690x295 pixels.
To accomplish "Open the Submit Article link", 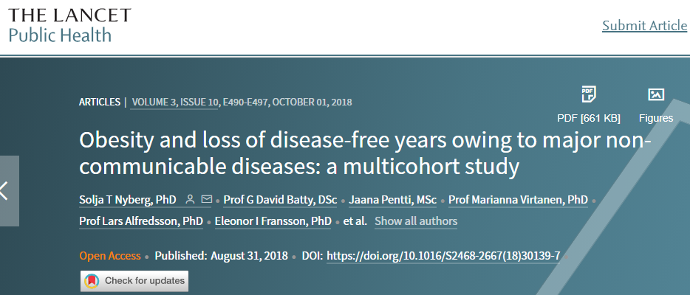I will pyautogui.click(x=645, y=26).
